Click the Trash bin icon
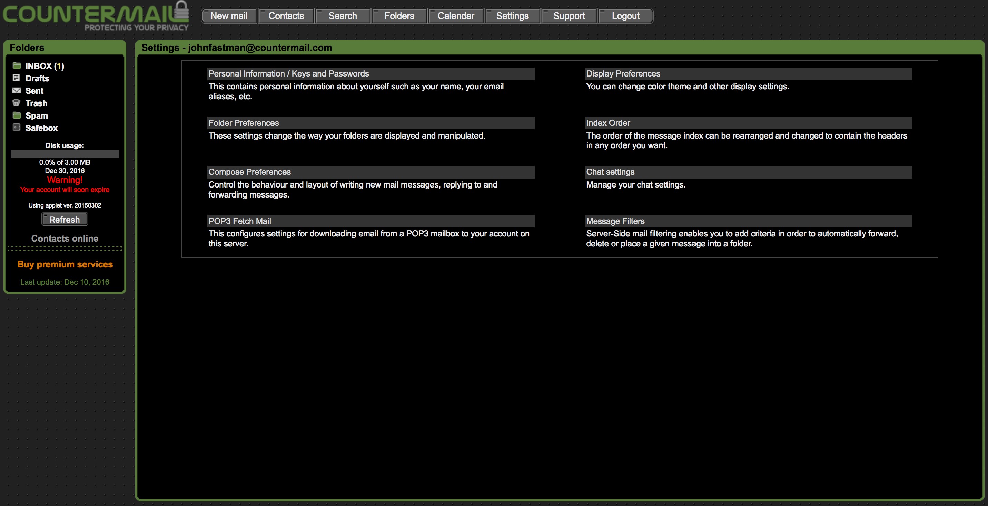988x506 pixels. pos(17,103)
